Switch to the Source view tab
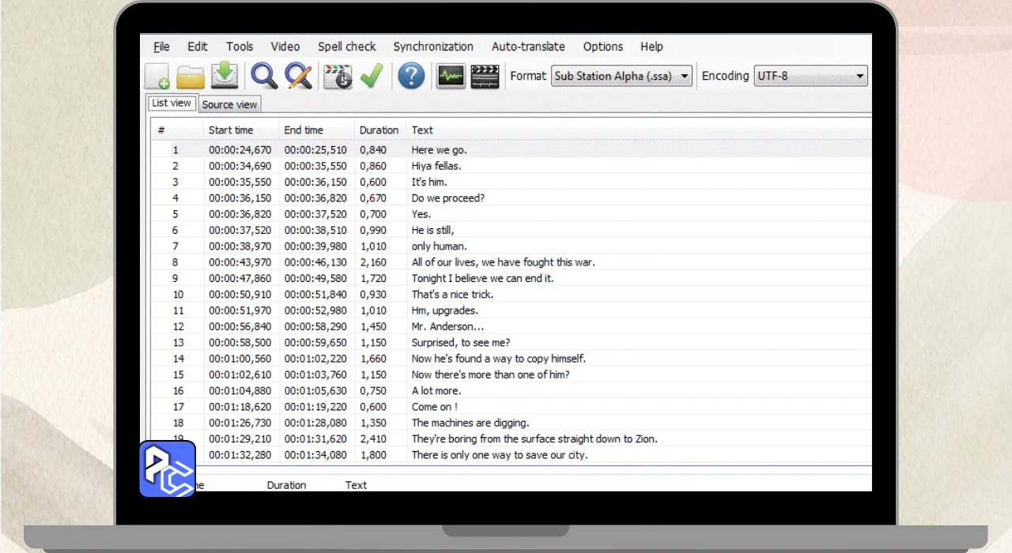The width and height of the screenshot is (1012, 553). click(x=229, y=104)
